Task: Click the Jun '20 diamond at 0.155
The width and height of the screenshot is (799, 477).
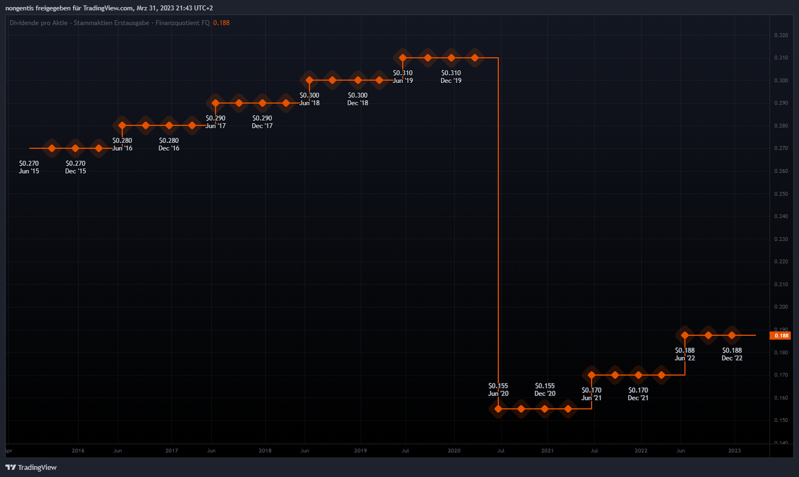Action: tap(498, 409)
